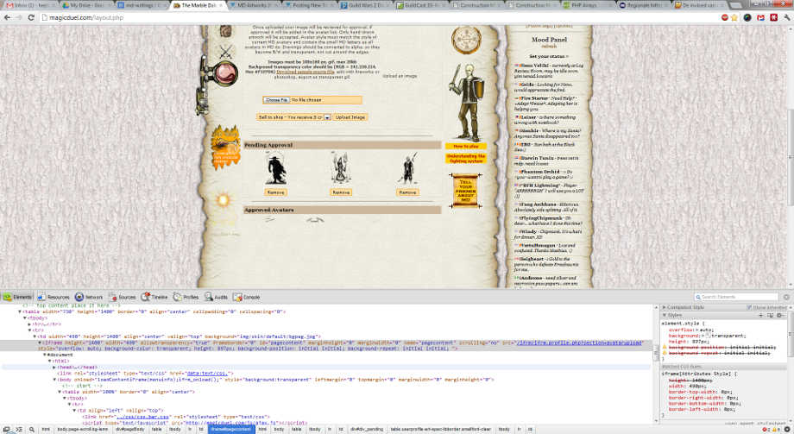The width and height of the screenshot is (794, 434).
Task: Click the Choose File button
Action: tap(276, 100)
